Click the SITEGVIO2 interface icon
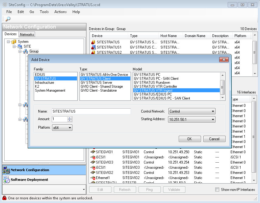The height and width of the screenshot is (203, 260). pos(93,172)
